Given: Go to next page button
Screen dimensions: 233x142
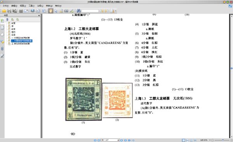Looking at the screenshot, I should (122, 140).
